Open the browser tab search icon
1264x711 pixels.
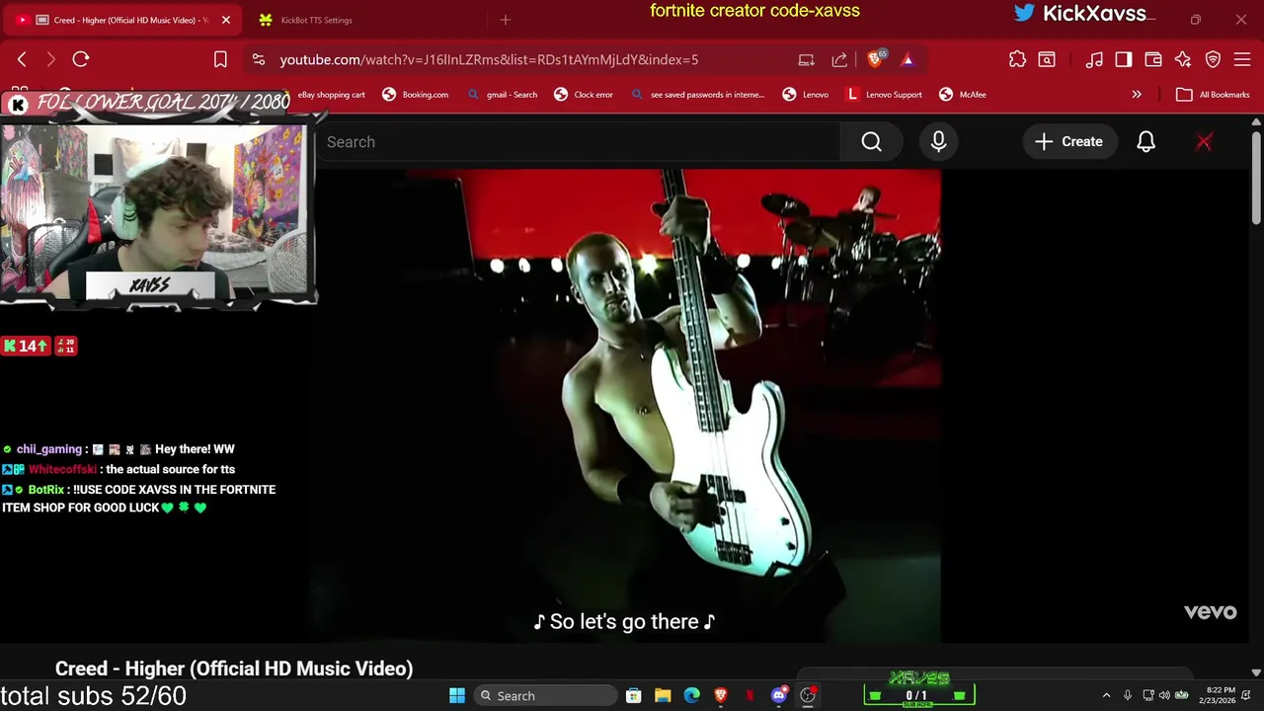(1047, 59)
